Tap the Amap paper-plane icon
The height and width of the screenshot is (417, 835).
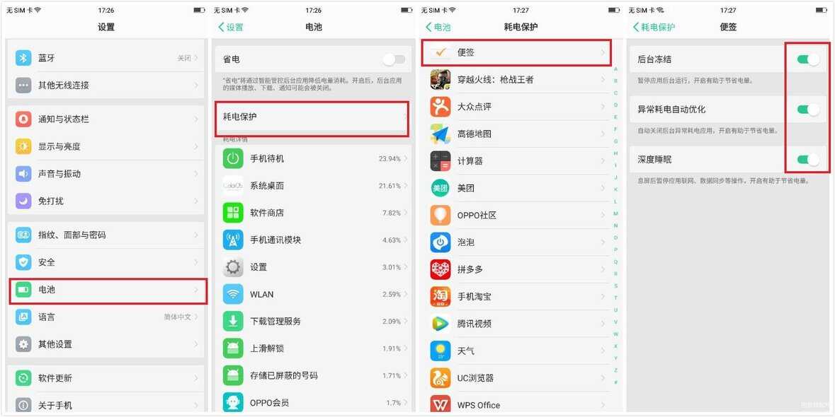[441, 134]
